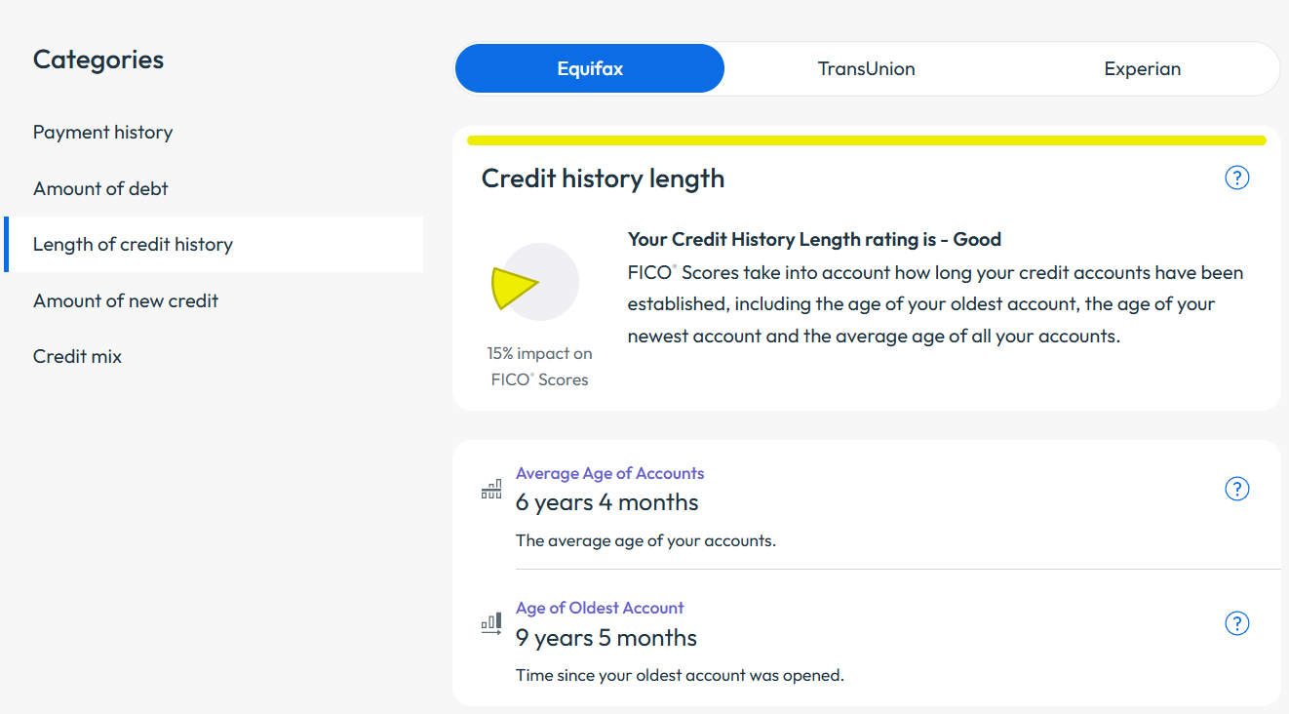Open help for Average Age of Accounts

pyautogui.click(x=1236, y=489)
